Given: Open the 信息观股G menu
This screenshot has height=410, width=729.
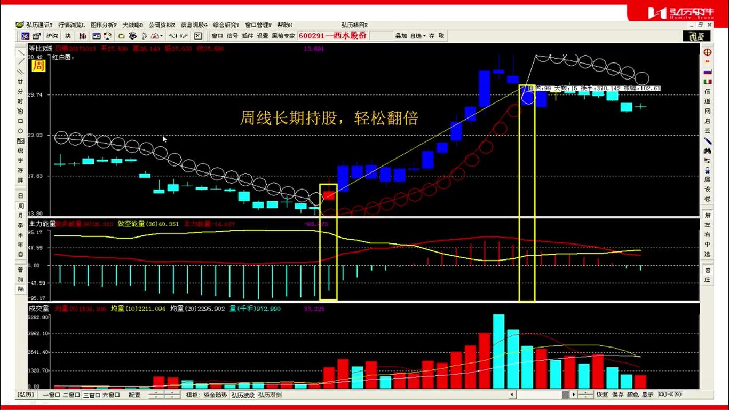Looking at the screenshot, I should tap(194, 25).
